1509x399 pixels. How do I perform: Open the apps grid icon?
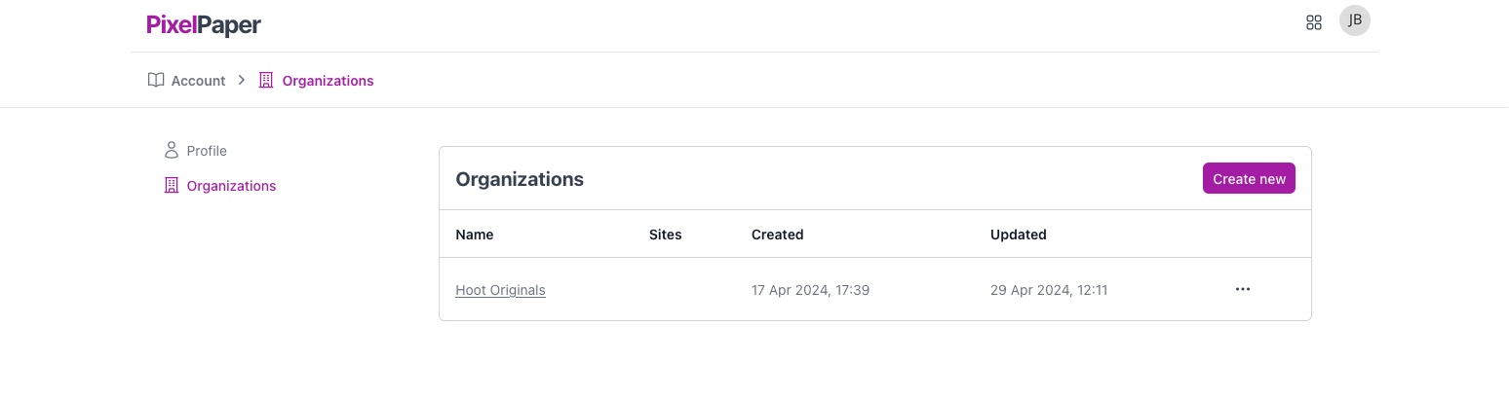1313,22
